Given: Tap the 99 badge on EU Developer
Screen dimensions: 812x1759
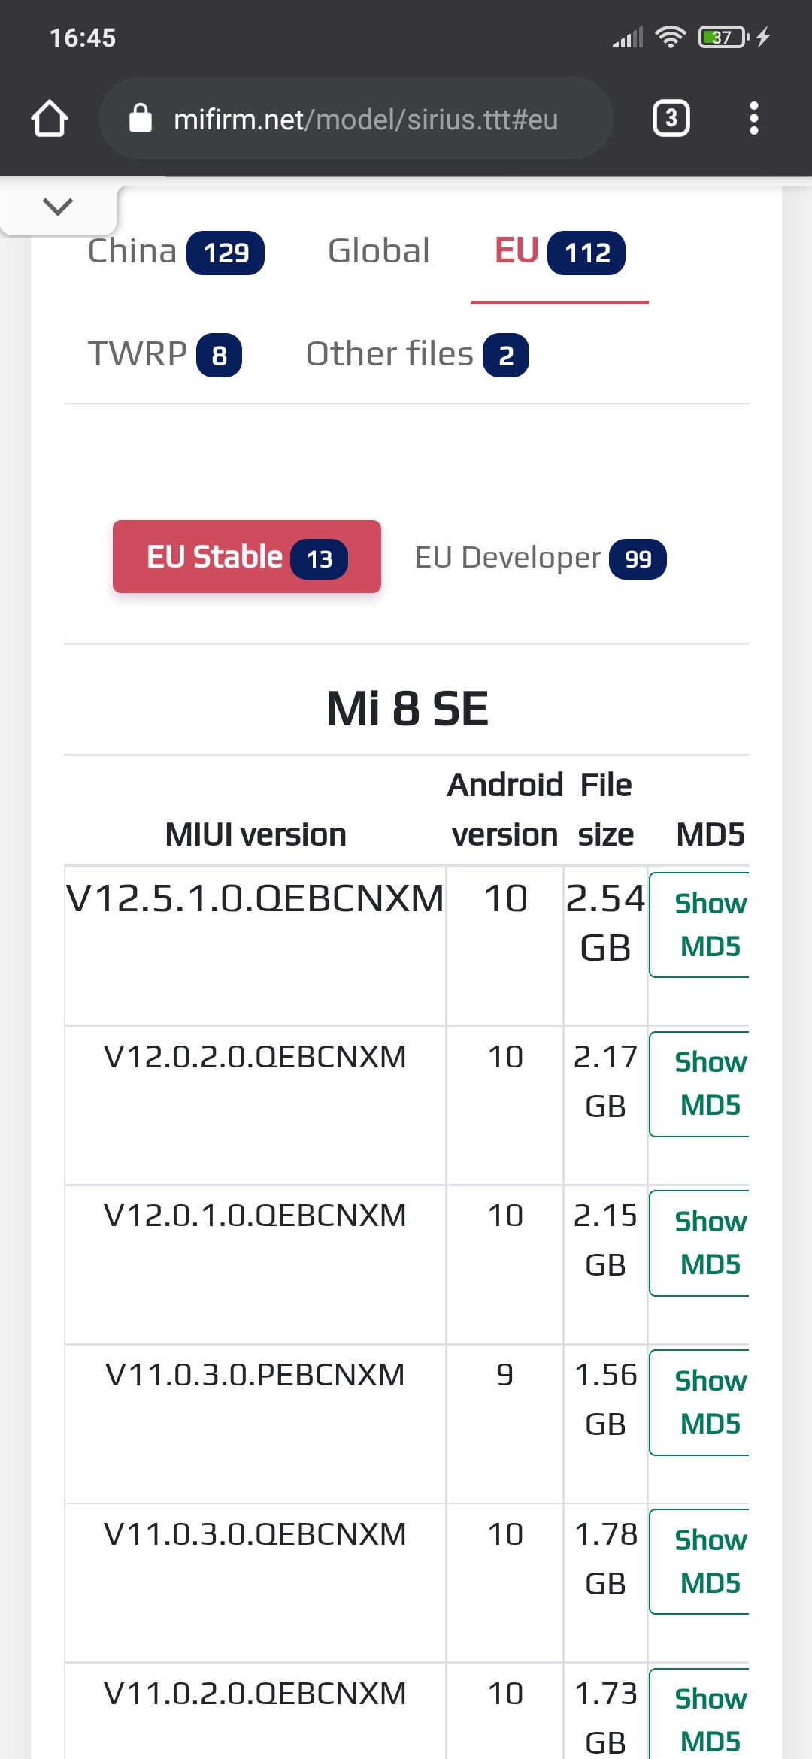Looking at the screenshot, I should [638, 559].
